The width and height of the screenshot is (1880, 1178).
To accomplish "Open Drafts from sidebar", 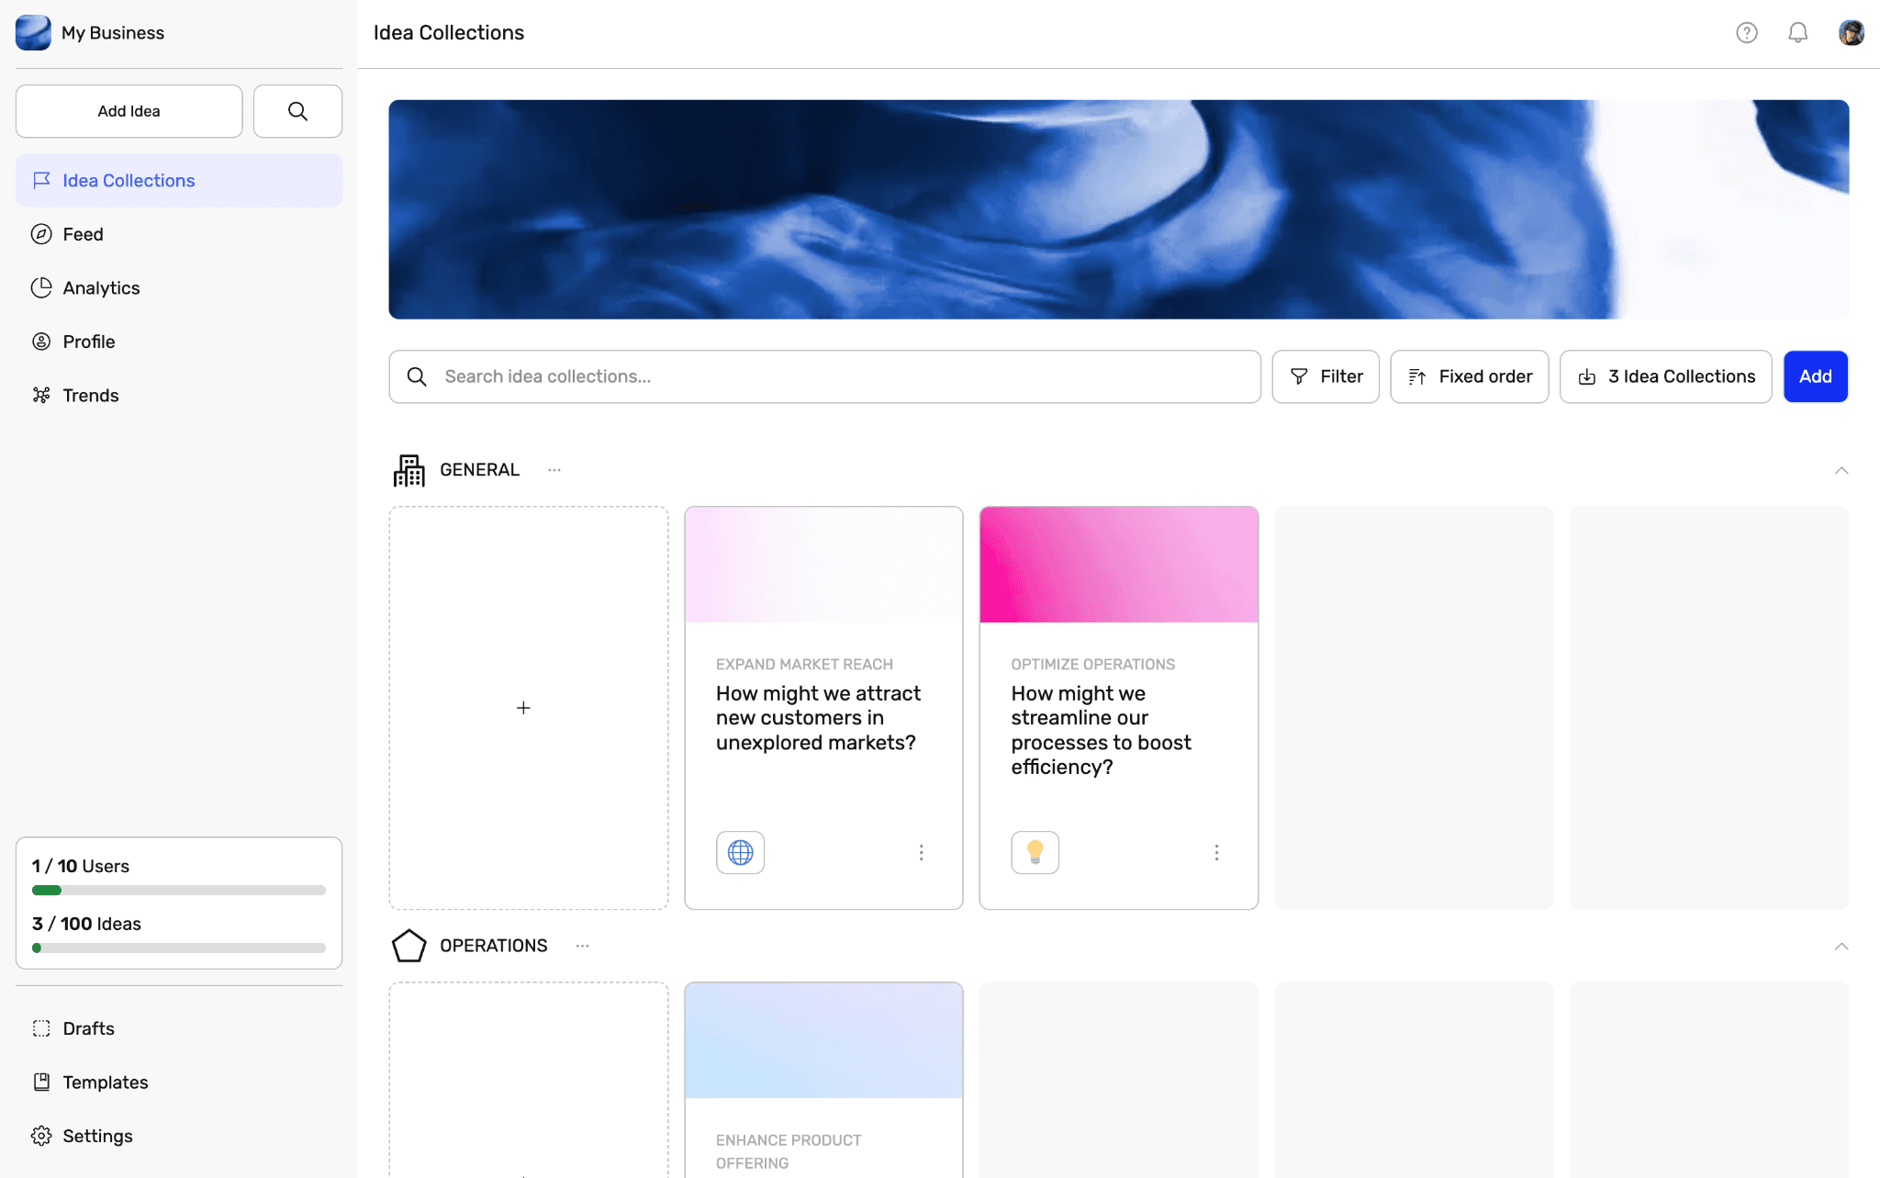I will (x=179, y=1028).
